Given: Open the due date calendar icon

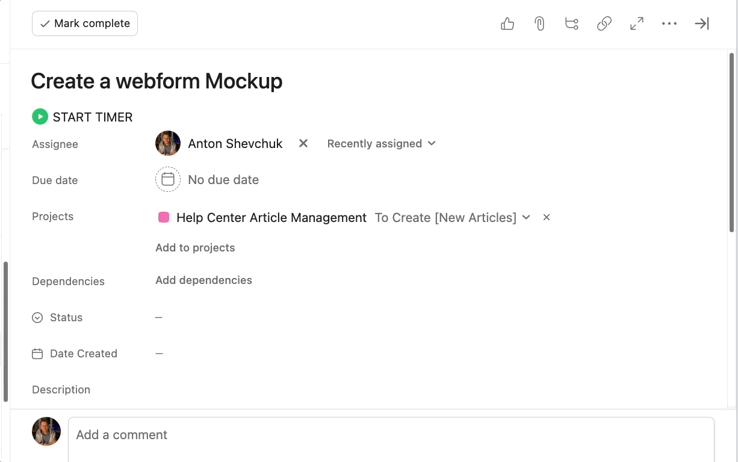Looking at the screenshot, I should (x=168, y=179).
